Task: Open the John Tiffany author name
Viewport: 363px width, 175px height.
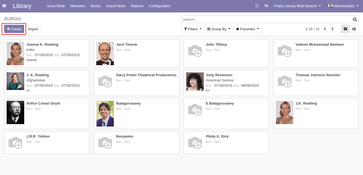Action: point(216,45)
